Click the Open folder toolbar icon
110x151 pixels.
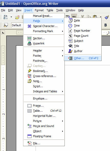coord(17,17)
